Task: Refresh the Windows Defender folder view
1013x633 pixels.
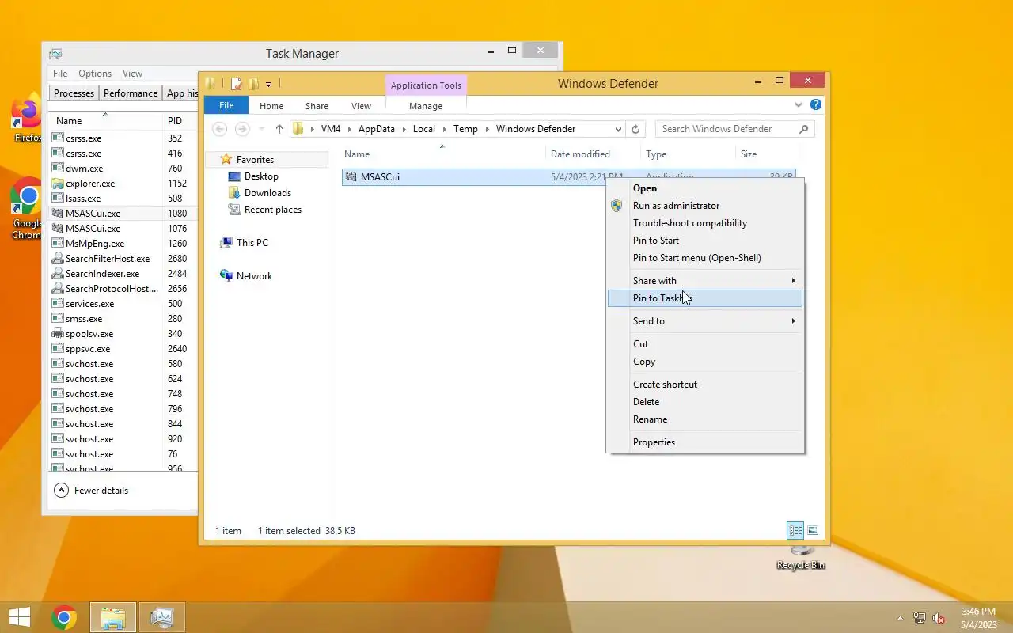Action: (635, 129)
